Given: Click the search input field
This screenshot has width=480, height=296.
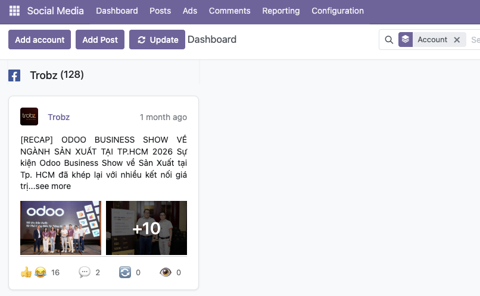Looking at the screenshot, I should coord(475,40).
